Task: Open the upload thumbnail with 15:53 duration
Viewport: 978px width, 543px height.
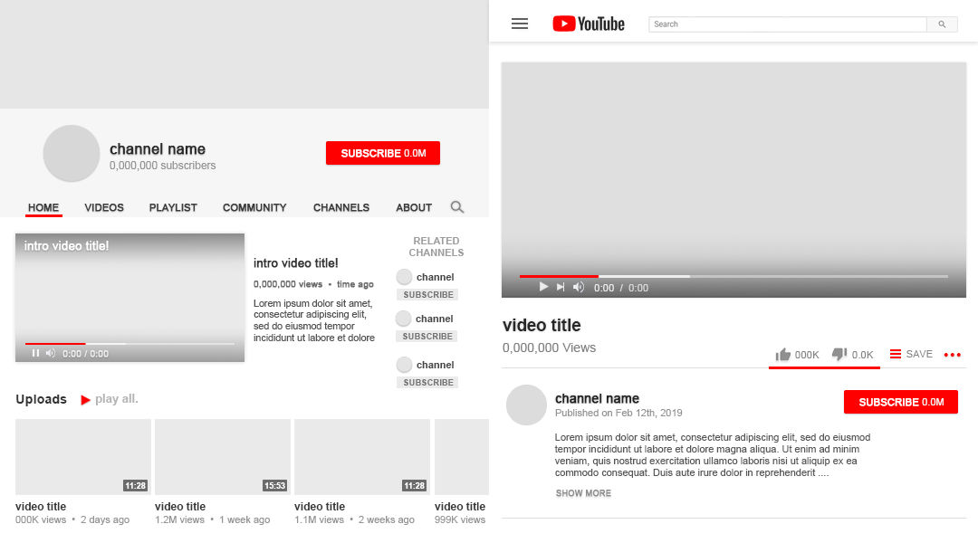Action: tap(222, 456)
